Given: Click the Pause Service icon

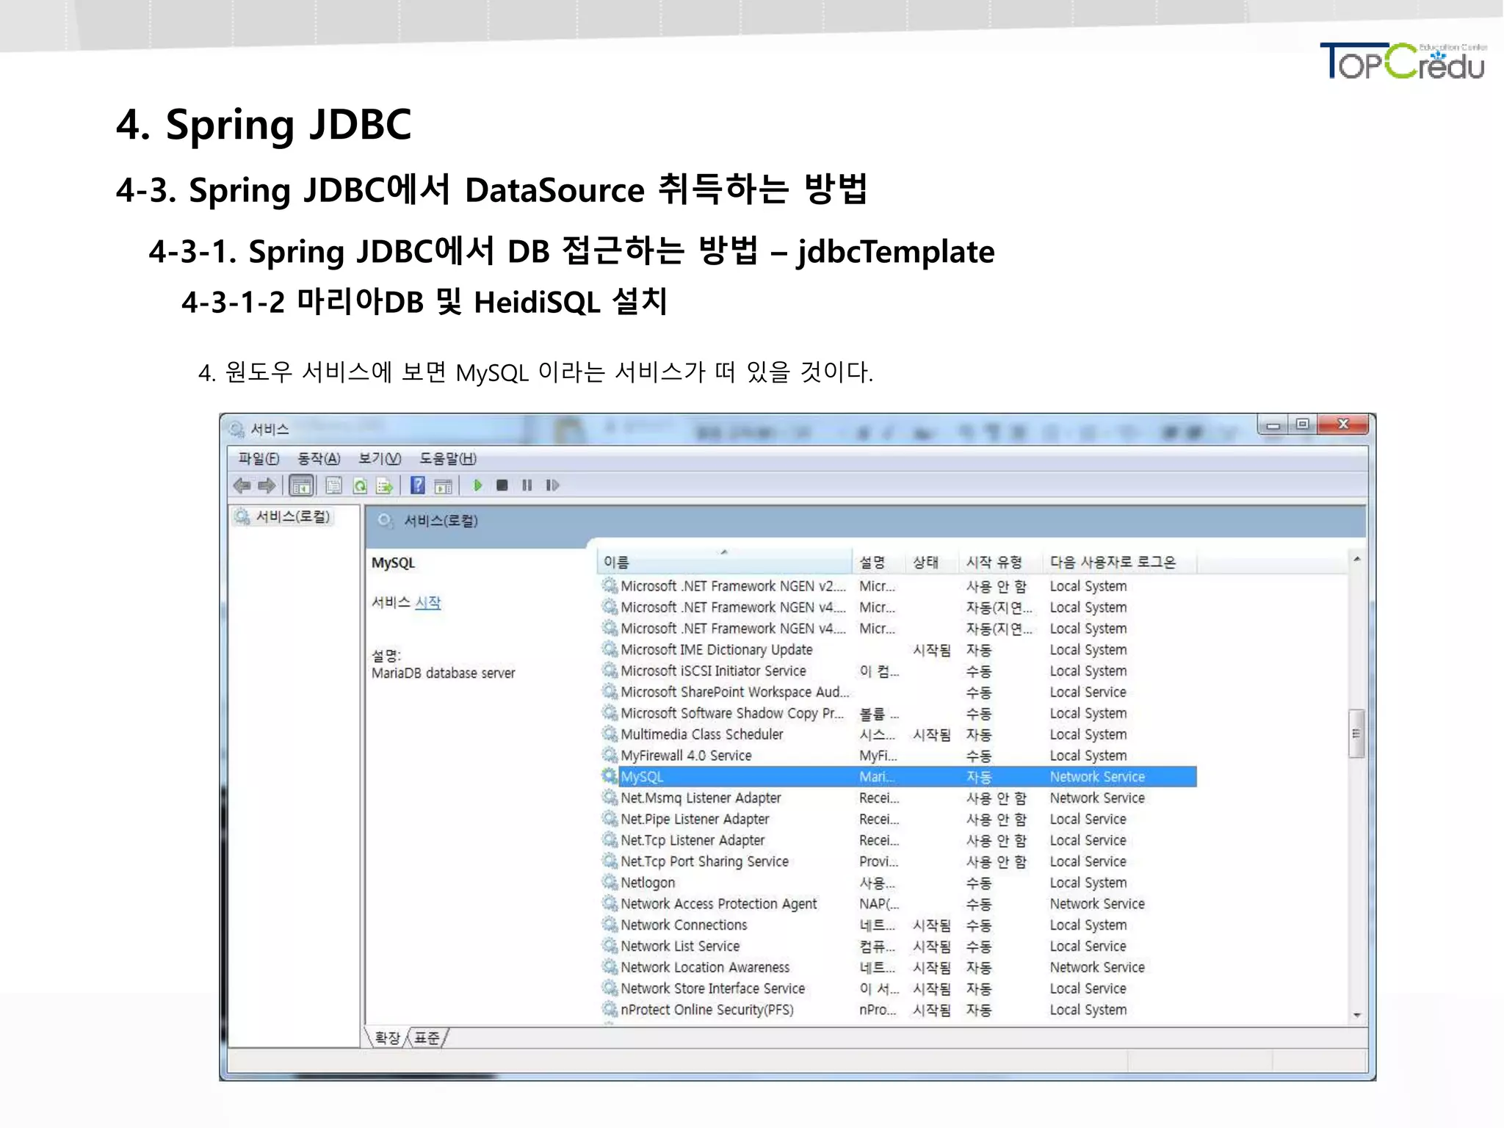Looking at the screenshot, I should pyautogui.click(x=527, y=485).
